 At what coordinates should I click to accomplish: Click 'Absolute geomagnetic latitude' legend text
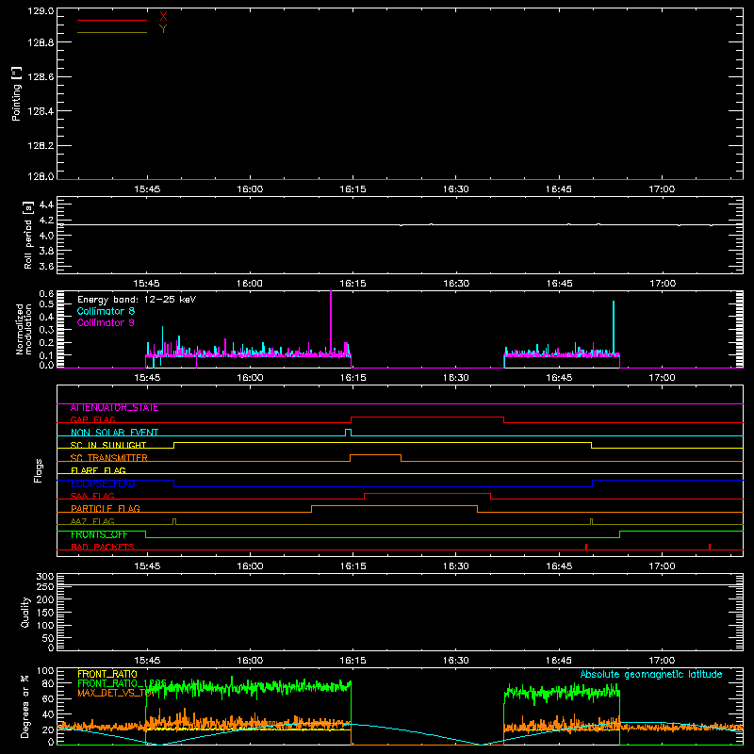651,675
